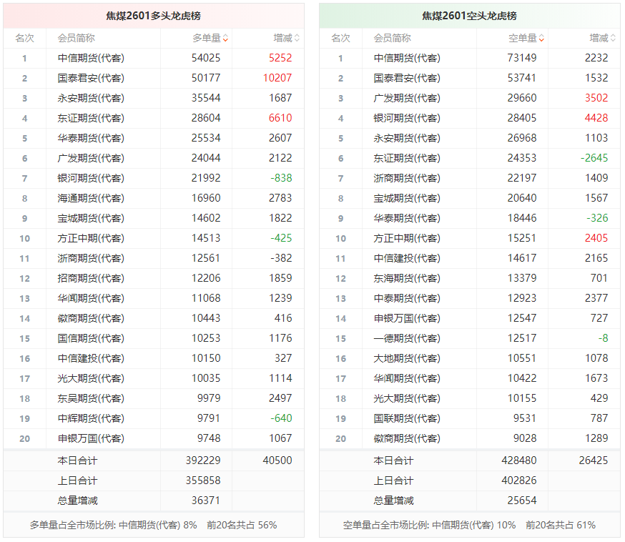Click green change value -640
This screenshot has width=625, height=542.
282,418
